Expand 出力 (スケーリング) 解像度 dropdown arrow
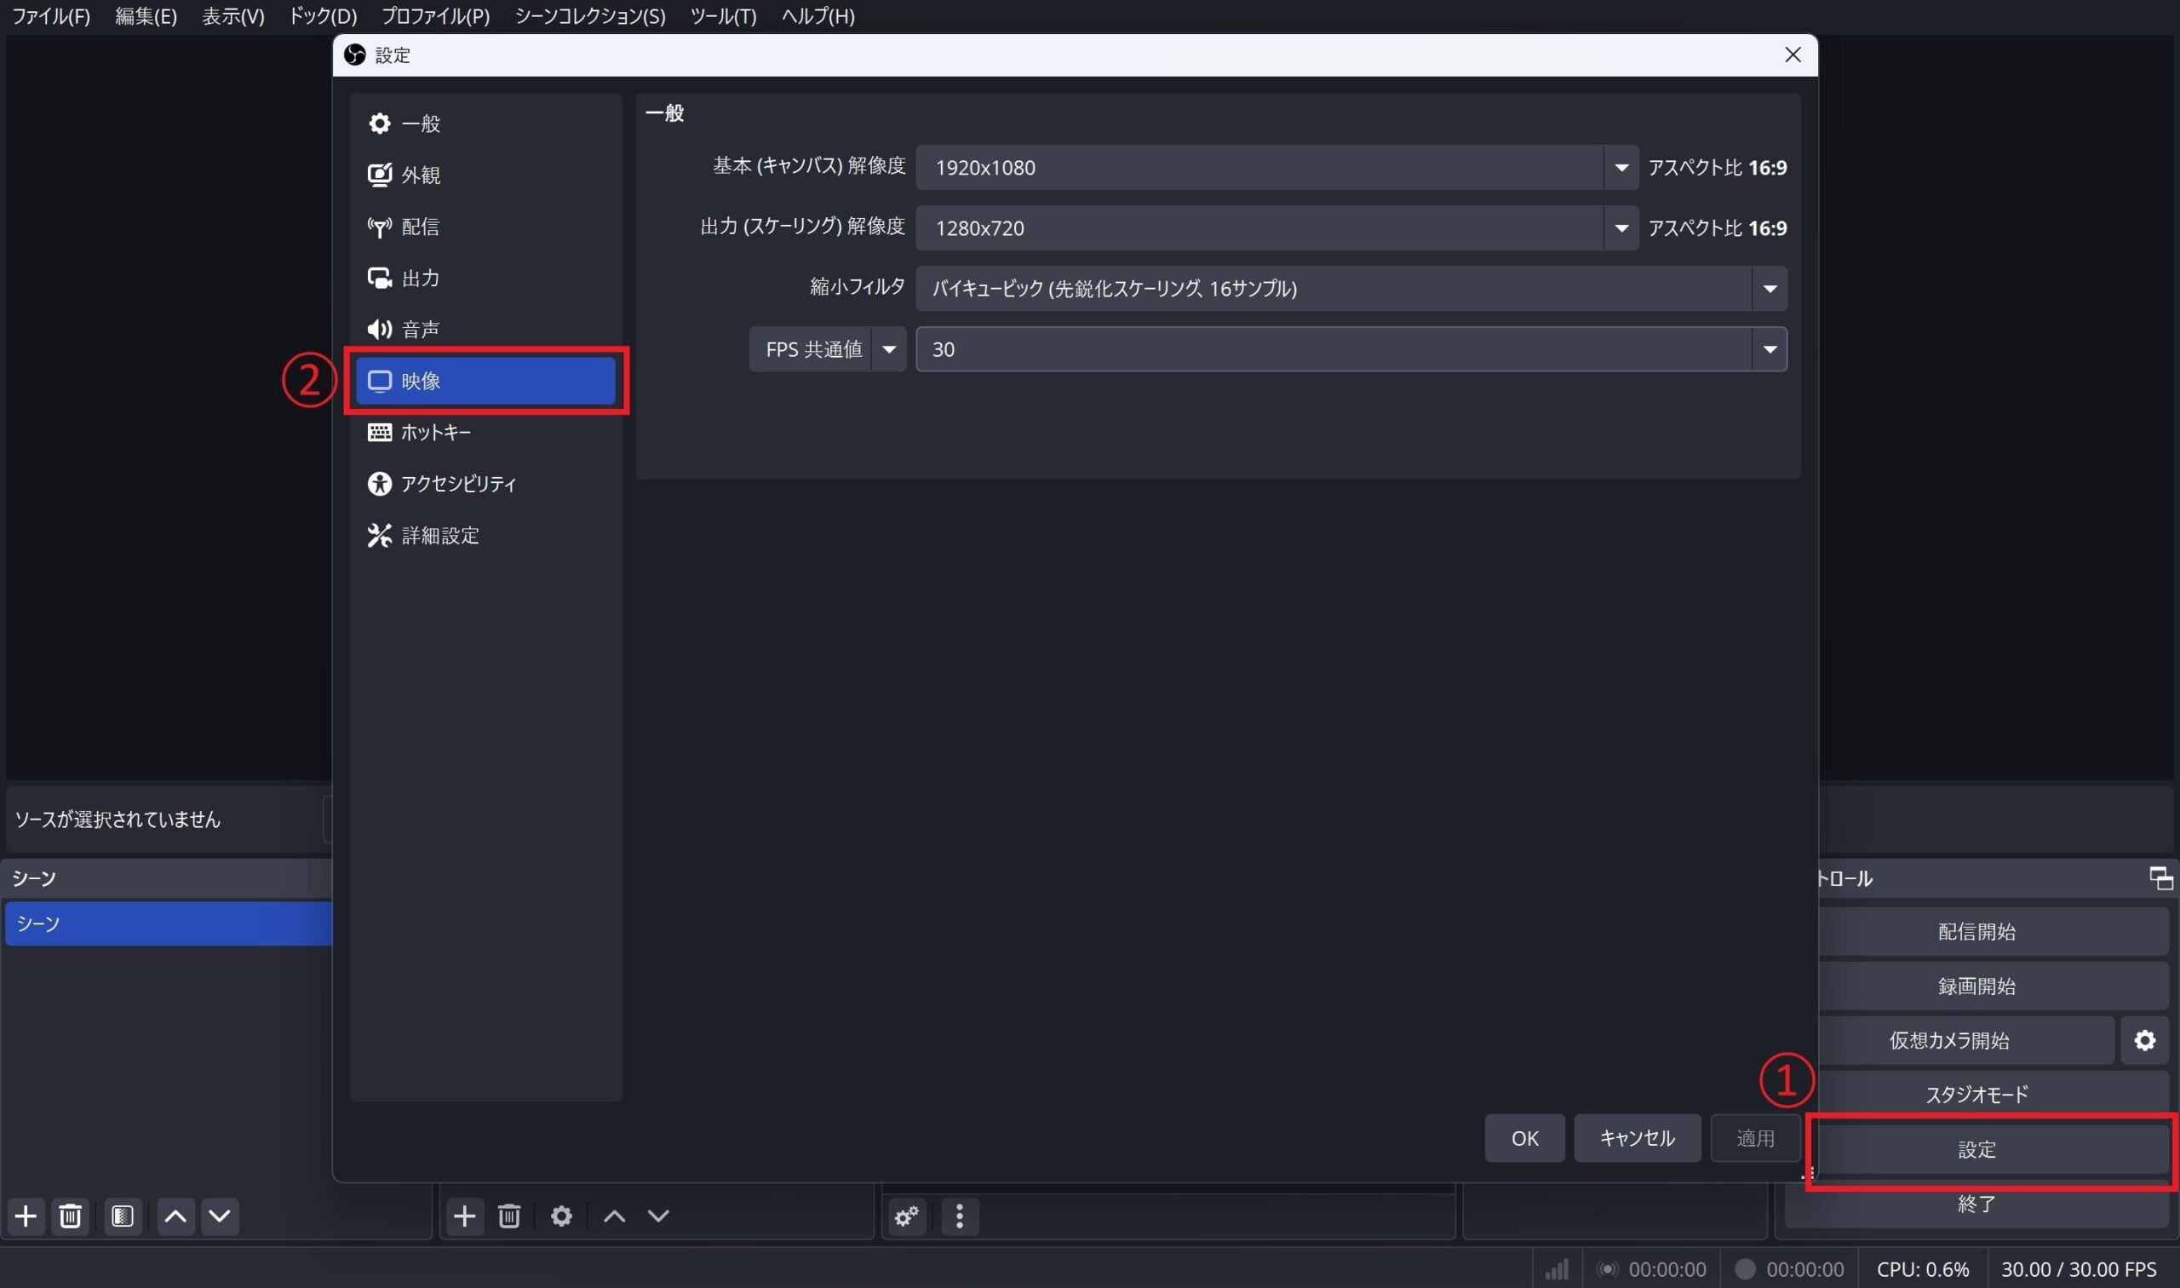Screen dimensions: 2180x1288 click(x=1621, y=228)
